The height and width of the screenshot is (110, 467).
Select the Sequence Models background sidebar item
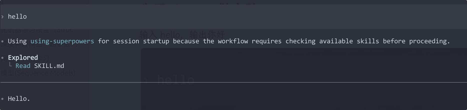38,73
